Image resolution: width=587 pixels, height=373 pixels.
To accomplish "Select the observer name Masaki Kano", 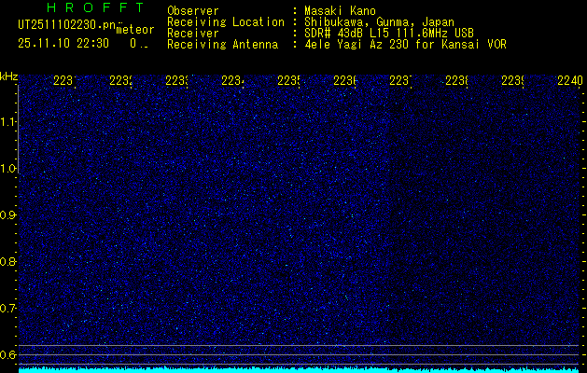I will point(340,11).
